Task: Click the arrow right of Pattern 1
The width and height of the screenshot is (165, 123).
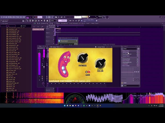Action: point(68,20)
